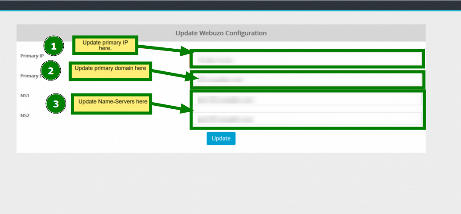461x214 pixels.
Task: Click into the NS2 name server field
Action: (307, 119)
